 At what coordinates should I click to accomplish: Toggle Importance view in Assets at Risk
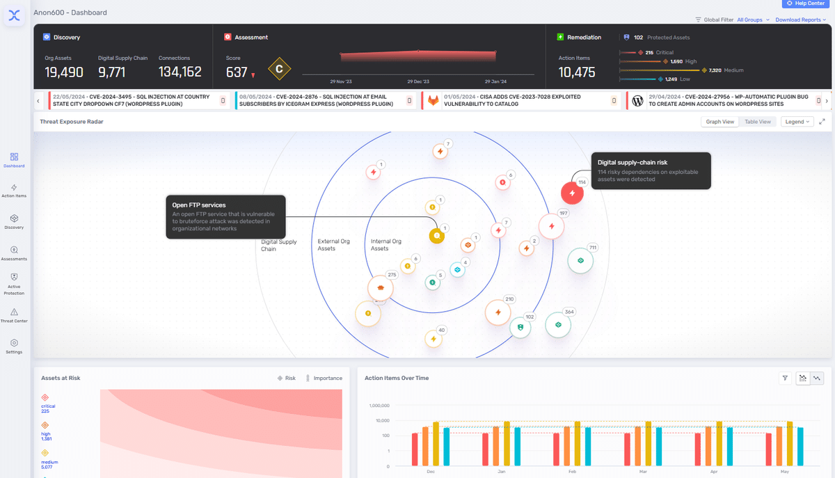pyautogui.click(x=324, y=379)
